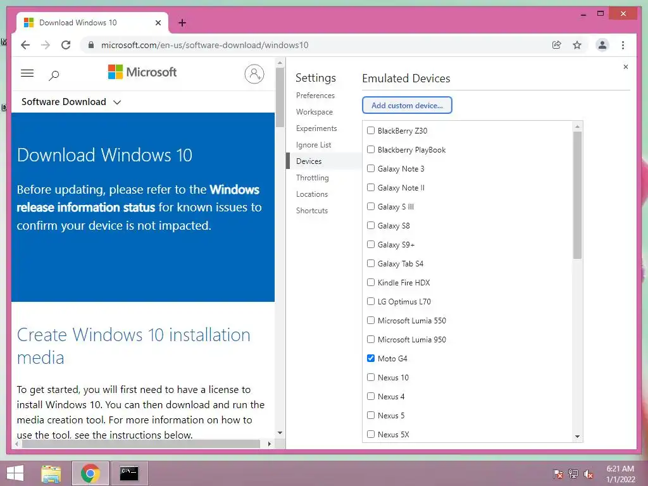Click the web page vertical scrollbar down arrow

280,433
